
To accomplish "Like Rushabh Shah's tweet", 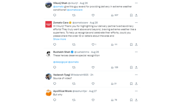I will pos(93,67).
